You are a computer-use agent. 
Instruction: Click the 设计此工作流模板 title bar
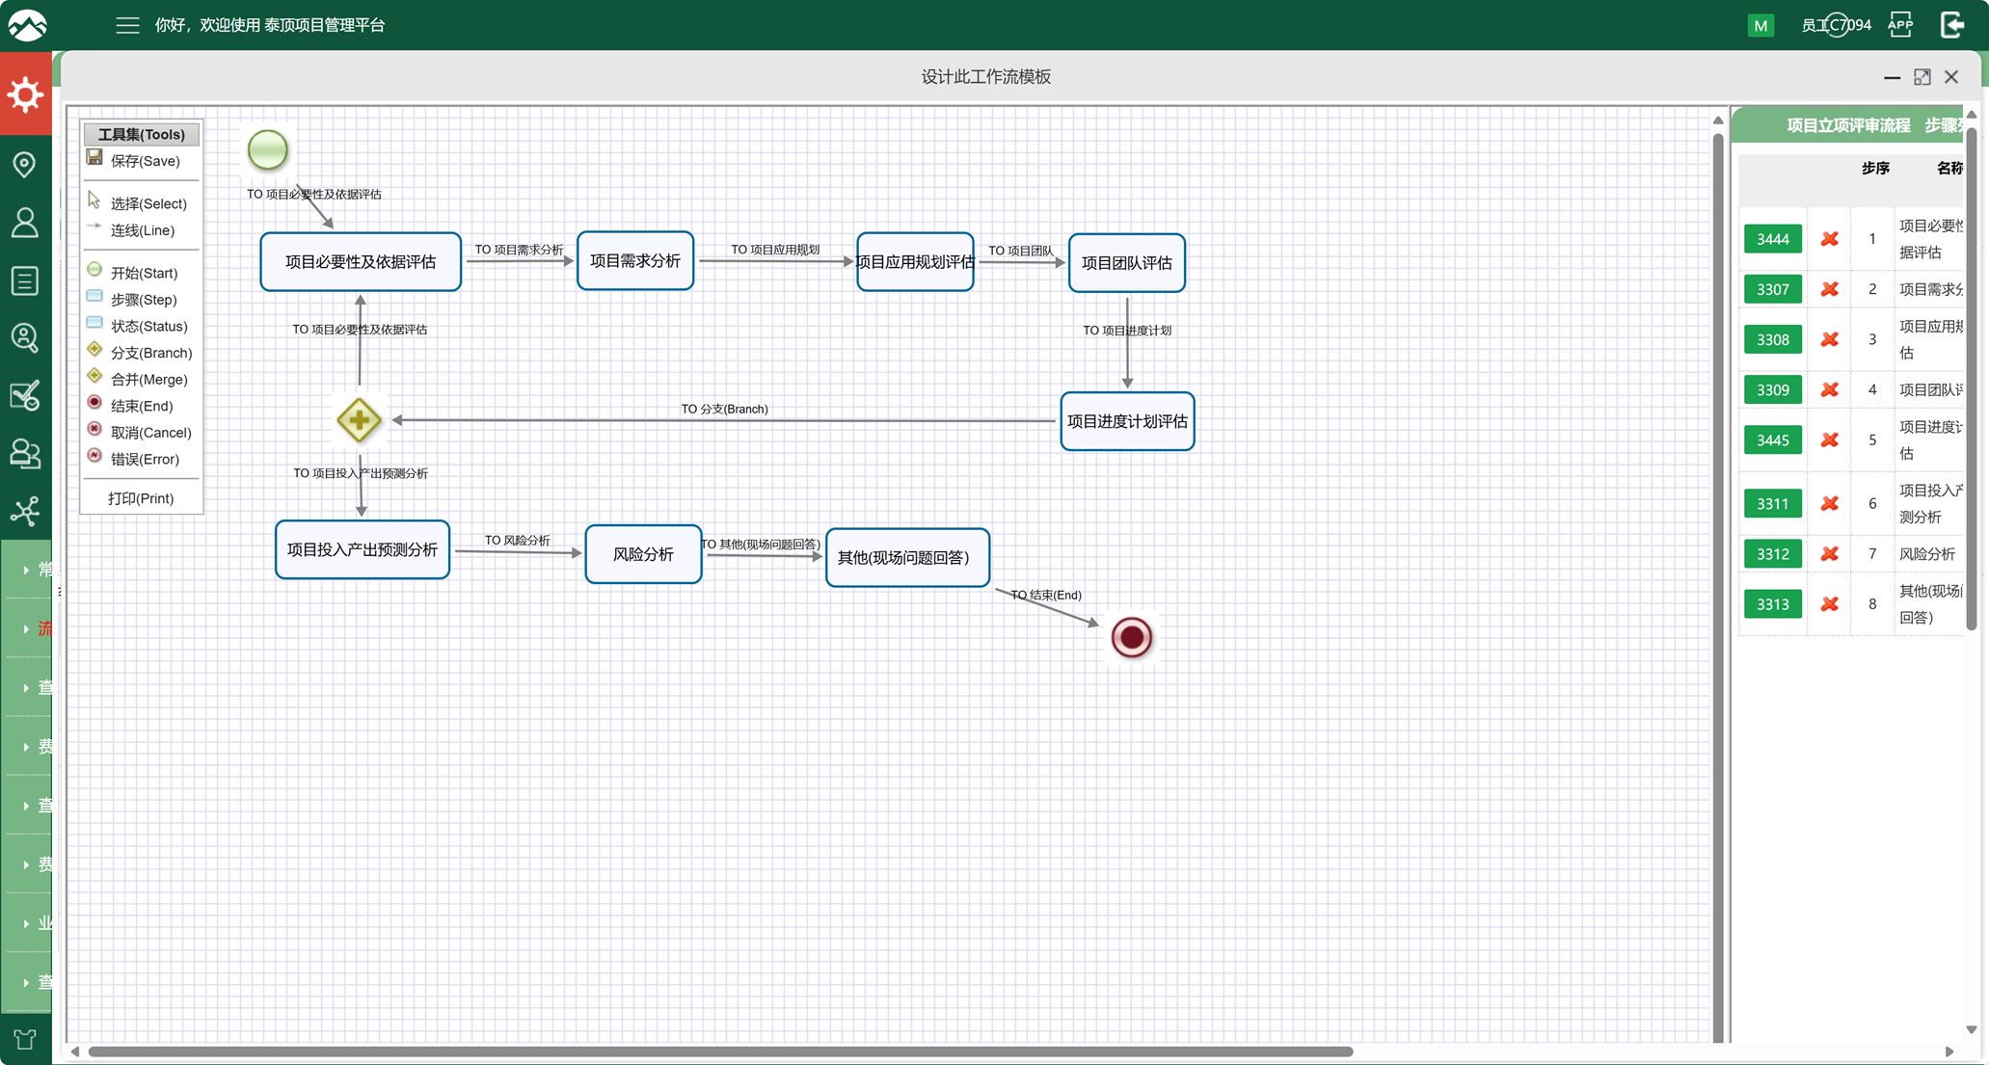point(997,76)
